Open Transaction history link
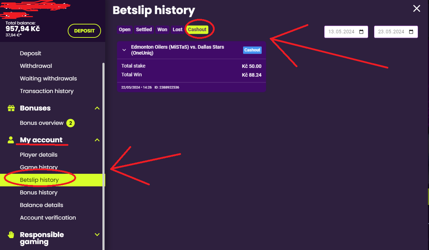 [x=47, y=91]
